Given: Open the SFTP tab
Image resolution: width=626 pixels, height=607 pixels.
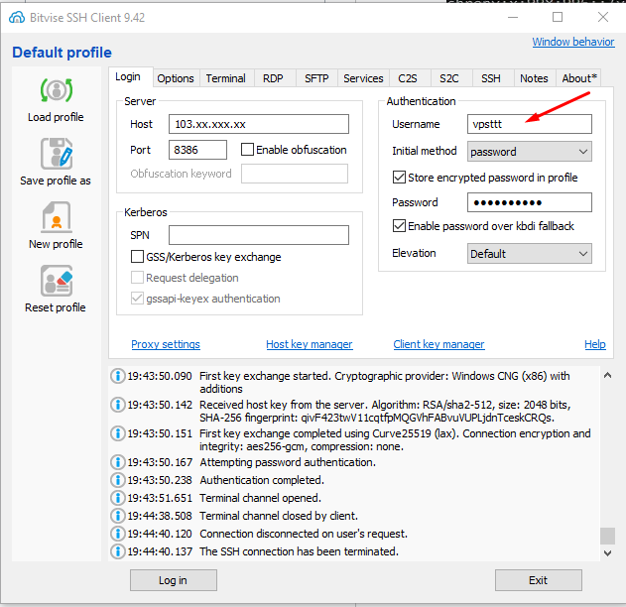Looking at the screenshot, I should 317,78.
